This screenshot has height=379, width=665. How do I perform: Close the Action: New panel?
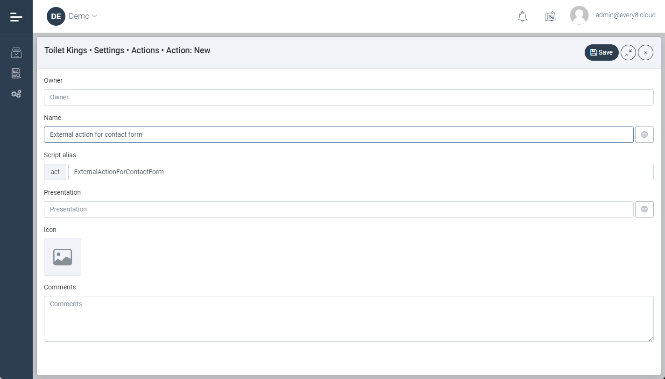645,53
